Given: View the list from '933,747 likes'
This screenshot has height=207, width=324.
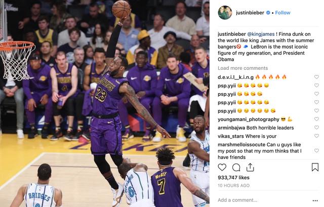Looking at the screenshot, I should pyautogui.click(x=233, y=178).
